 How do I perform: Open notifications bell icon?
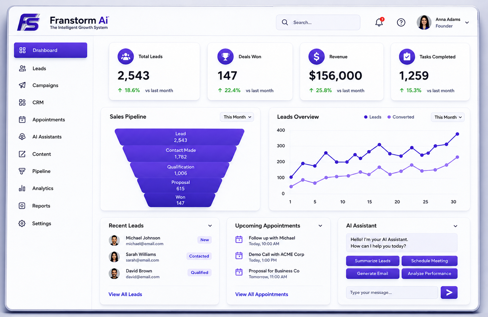tap(379, 22)
